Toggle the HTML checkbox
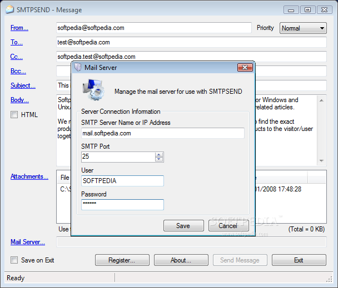Screen dimensions: 338x288 coord(14,114)
